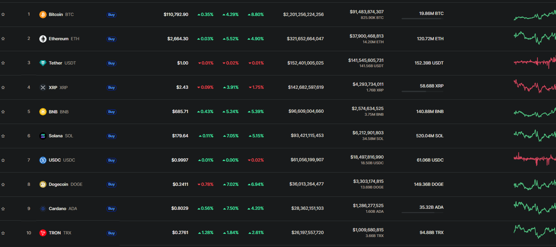Open the USDC name link

(55, 160)
